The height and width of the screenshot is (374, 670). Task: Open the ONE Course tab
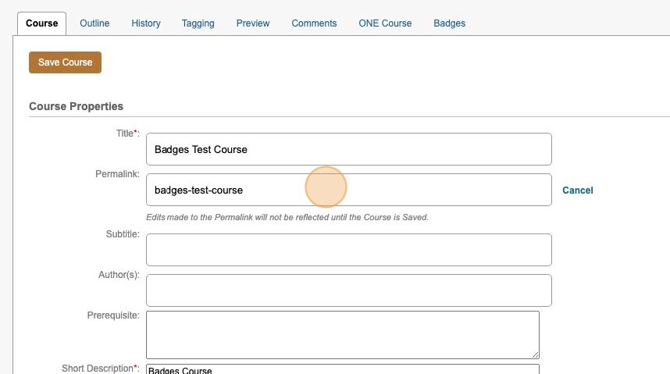[385, 23]
